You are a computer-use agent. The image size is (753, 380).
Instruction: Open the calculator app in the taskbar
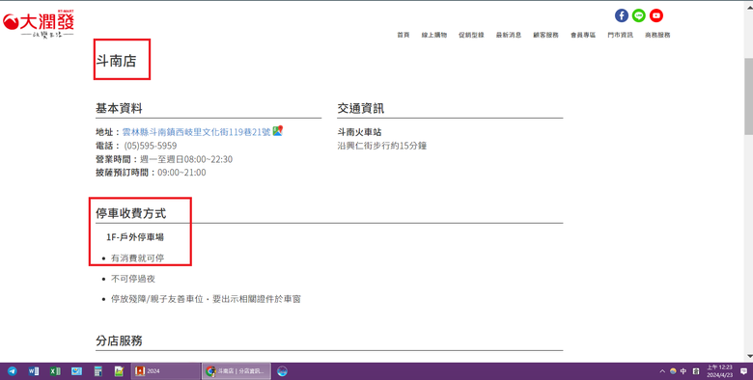98,371
